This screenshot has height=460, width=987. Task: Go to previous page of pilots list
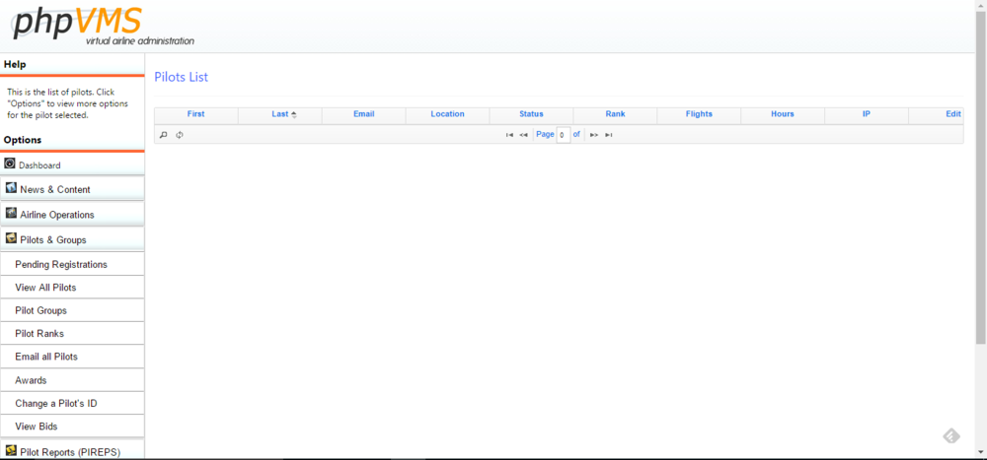pyautogui.click(x=523, y=135)
